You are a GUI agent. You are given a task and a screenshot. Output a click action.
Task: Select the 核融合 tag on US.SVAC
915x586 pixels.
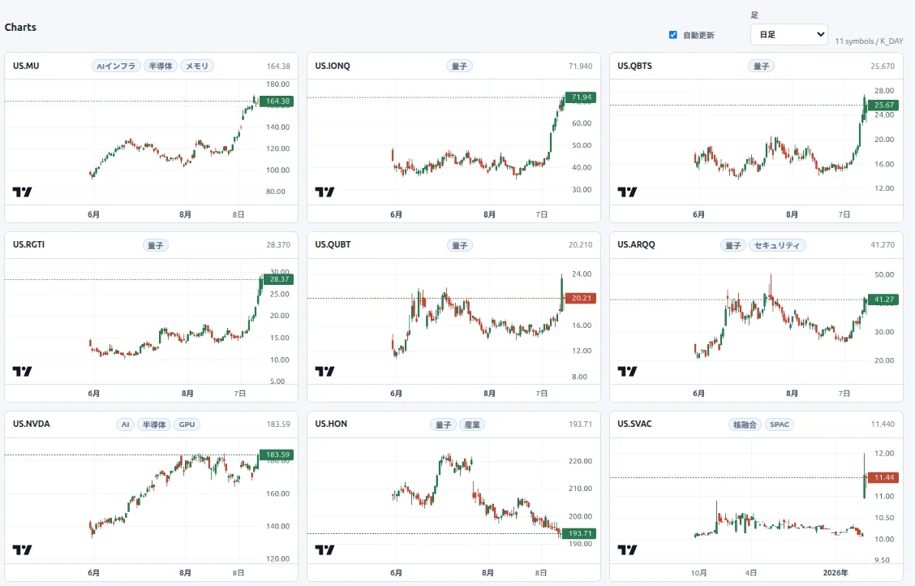[x=745, y=424]
